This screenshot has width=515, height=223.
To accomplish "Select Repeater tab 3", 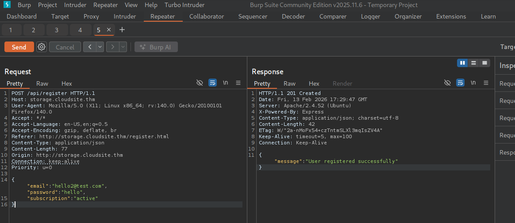I will (57, 30).
